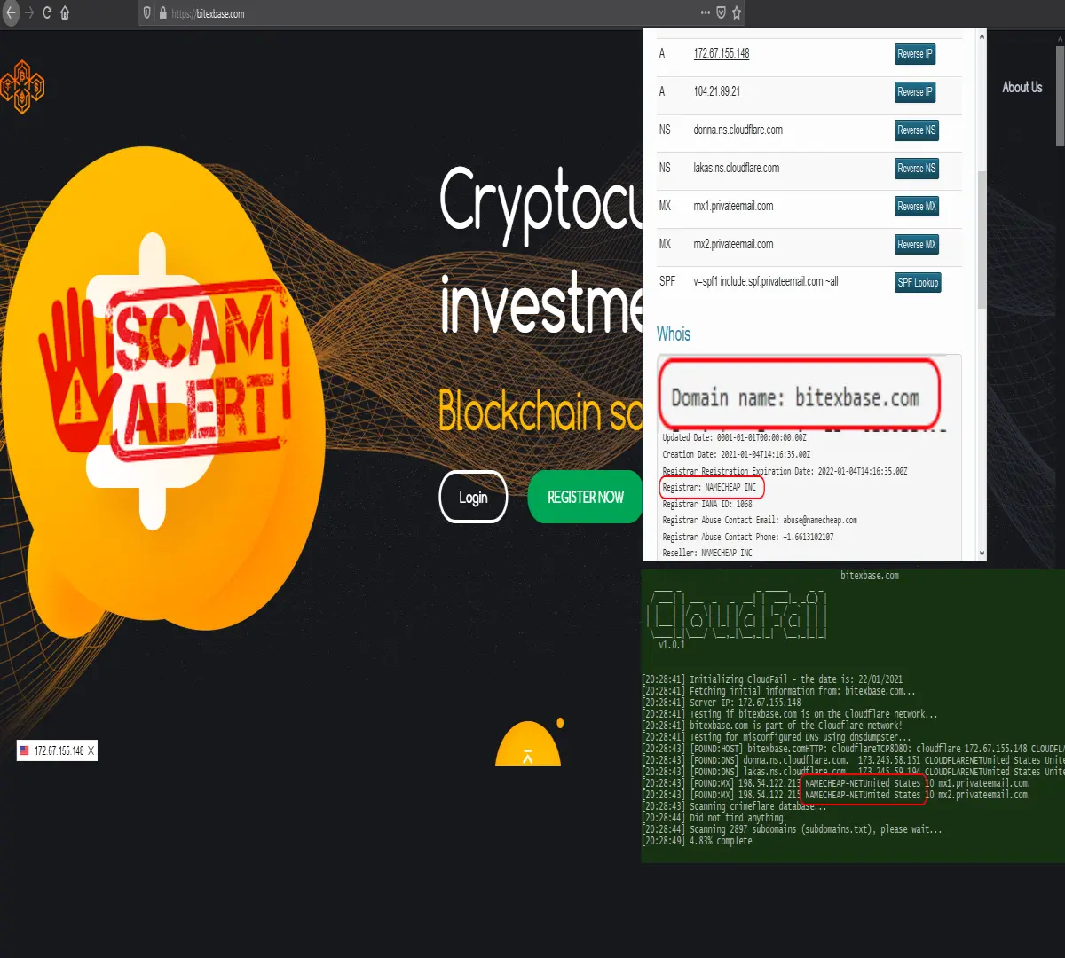
Task: Reload the page with the refresh icon
Action: (x=47, y=13)
